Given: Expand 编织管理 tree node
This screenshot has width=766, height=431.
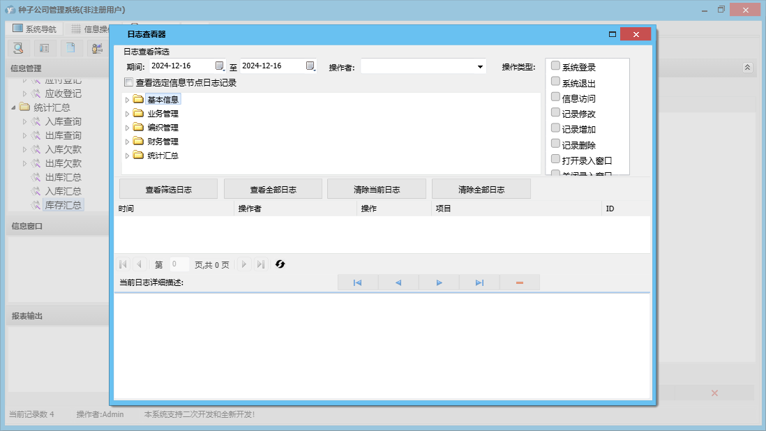Looking at the screenshot, I should tap(127, 128).
